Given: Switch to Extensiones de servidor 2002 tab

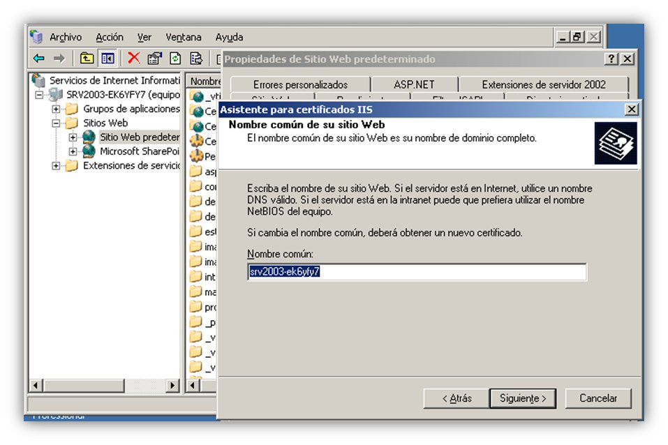Looking at the screenshot, I should [x=544, y=84].
